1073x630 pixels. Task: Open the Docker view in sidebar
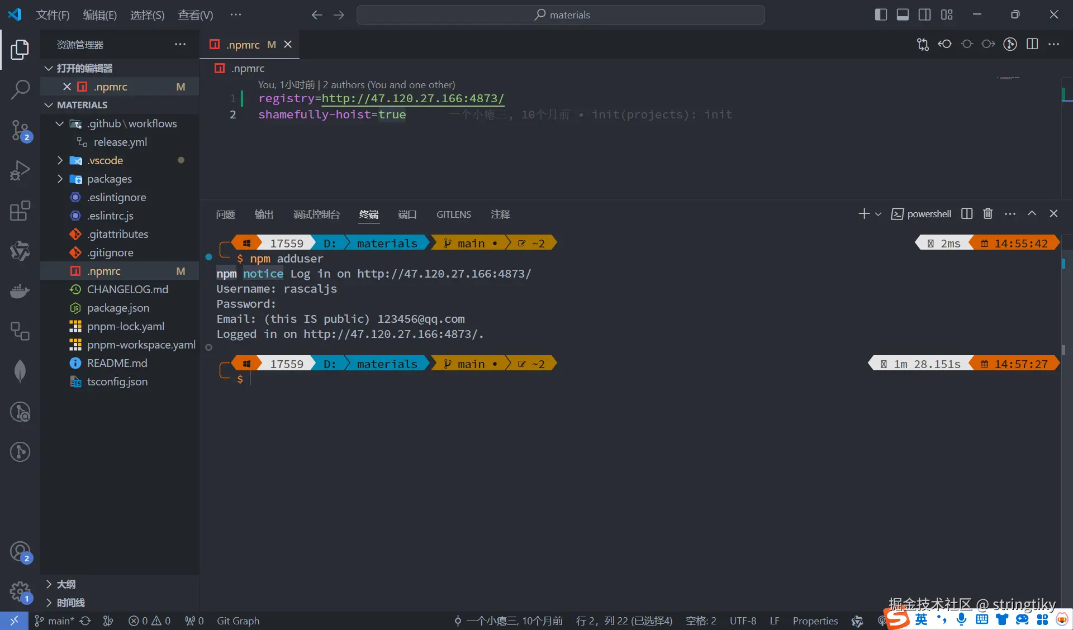click(20, 291)
